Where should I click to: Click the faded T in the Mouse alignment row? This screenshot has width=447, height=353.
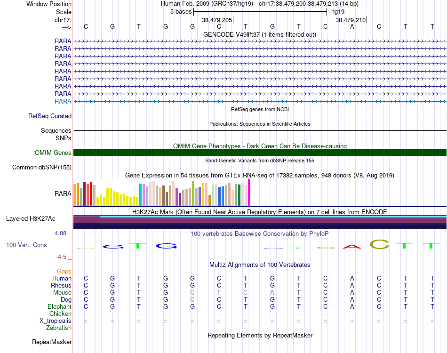219,293
